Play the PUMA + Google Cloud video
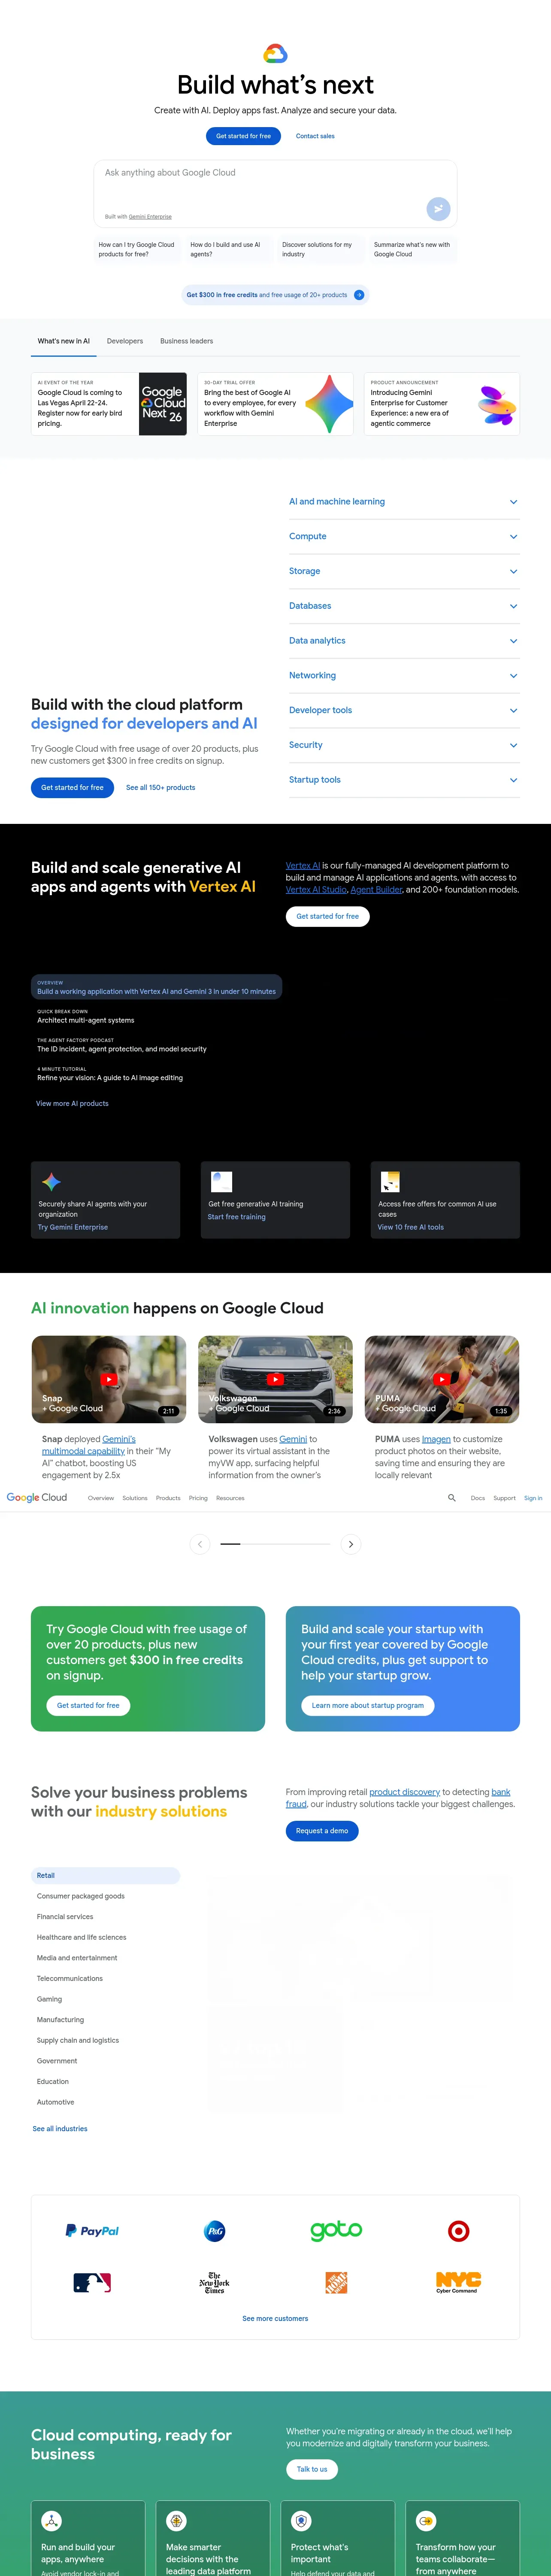 pyautogui.click(x=442, y=1379)
